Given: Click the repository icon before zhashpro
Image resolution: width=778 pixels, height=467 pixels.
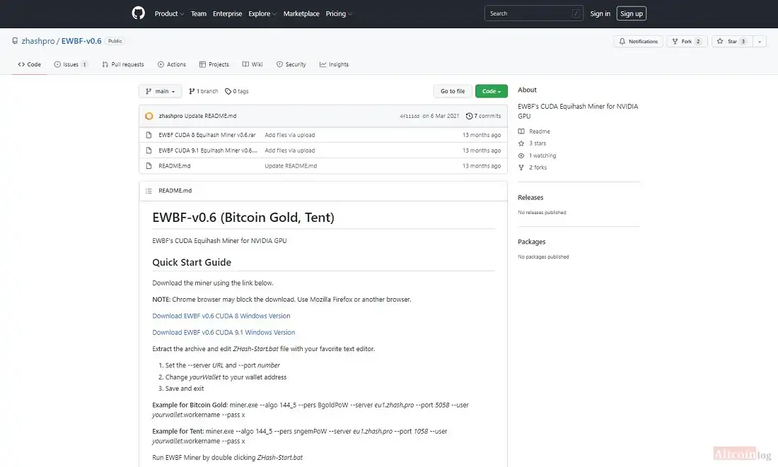Looking at the screenshot, I should click(x=15, y=41).
